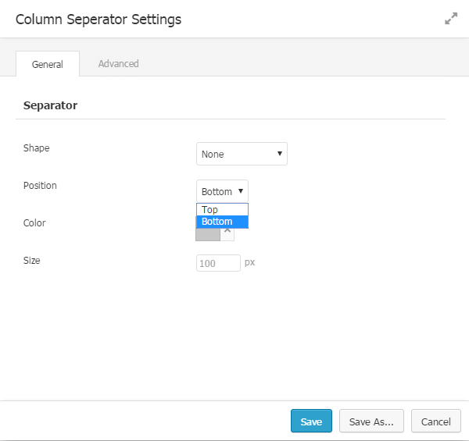Click the Save As... button
Image resolution: width=469 pixels, height=441 pixels.
[371, 421]
